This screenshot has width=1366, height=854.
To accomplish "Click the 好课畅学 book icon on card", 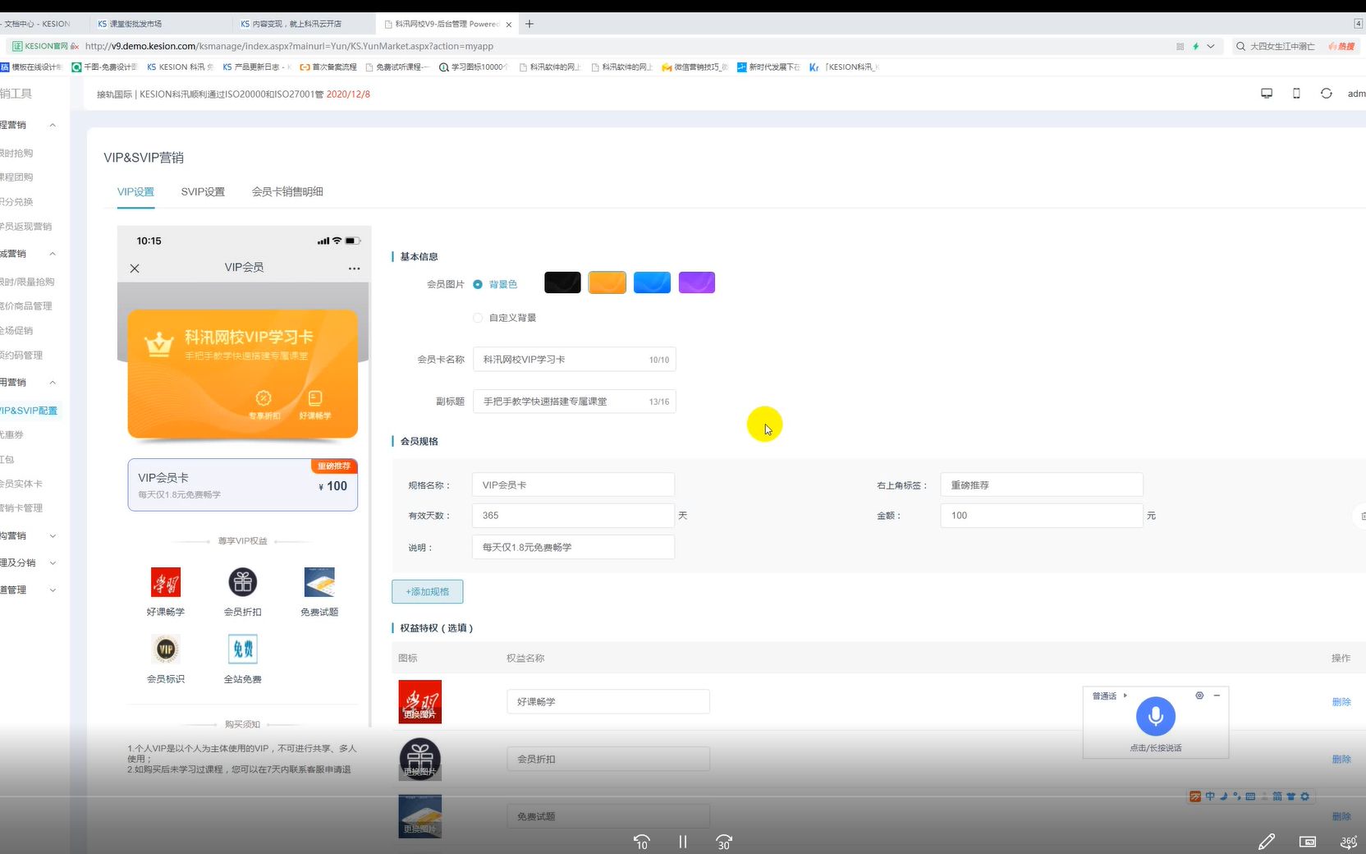I will coord(315,398).
